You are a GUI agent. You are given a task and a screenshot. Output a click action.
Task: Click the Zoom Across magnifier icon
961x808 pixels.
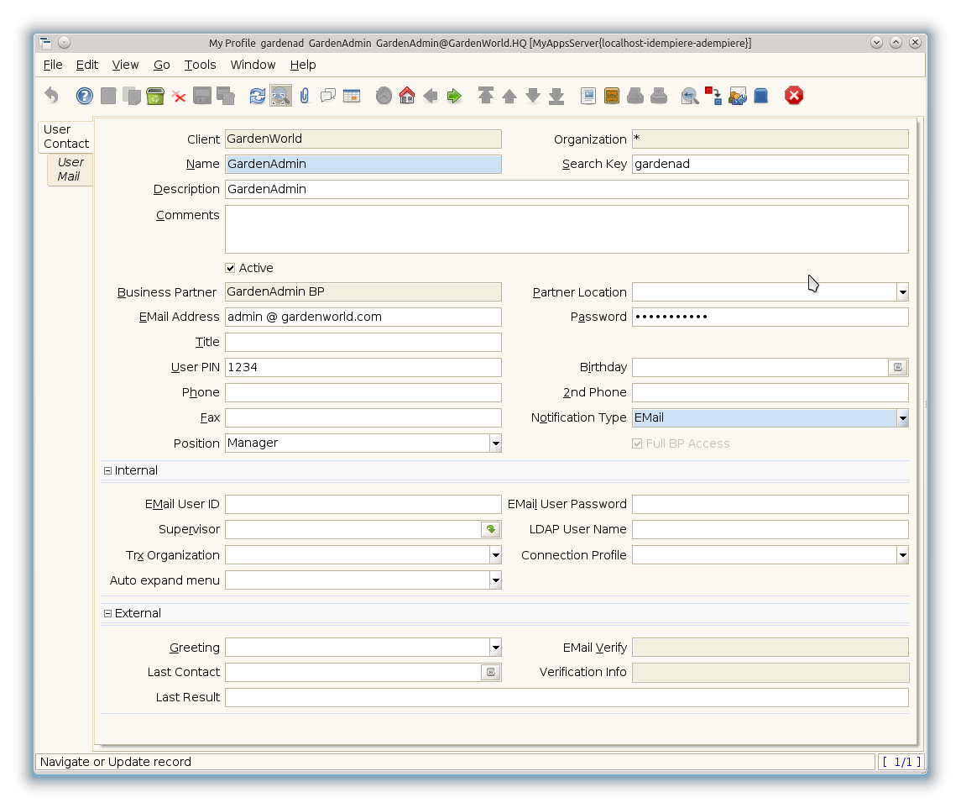(690, 96)
